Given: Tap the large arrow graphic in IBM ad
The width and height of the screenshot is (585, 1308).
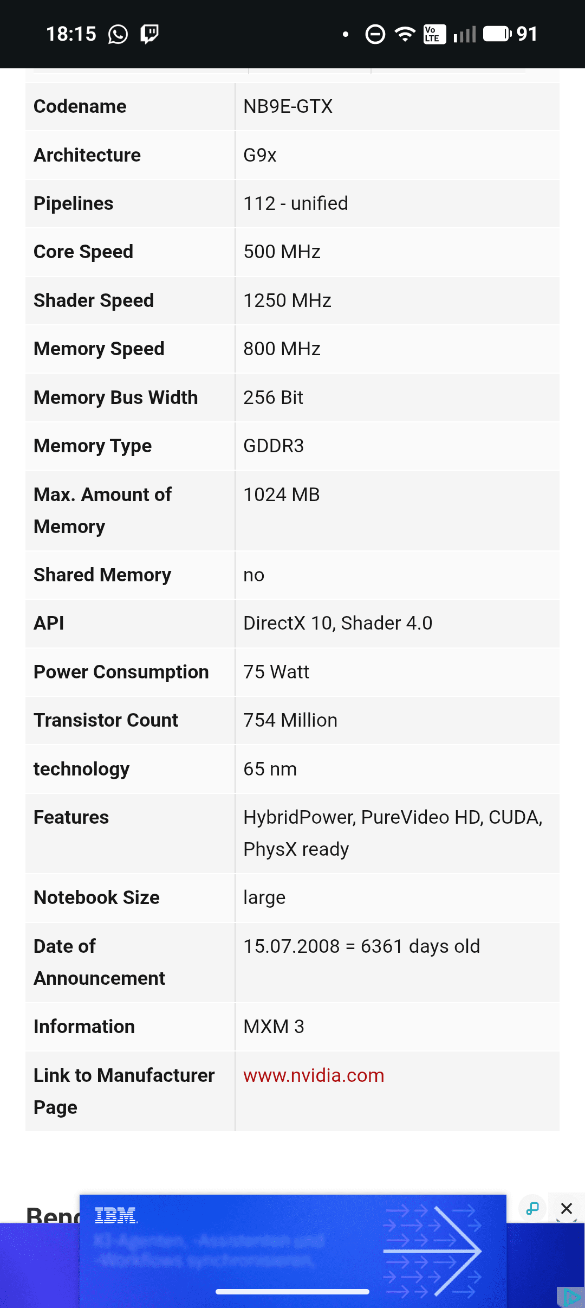Looking at the screenshot, I should pyautogui.click(x=433, y=1251).
